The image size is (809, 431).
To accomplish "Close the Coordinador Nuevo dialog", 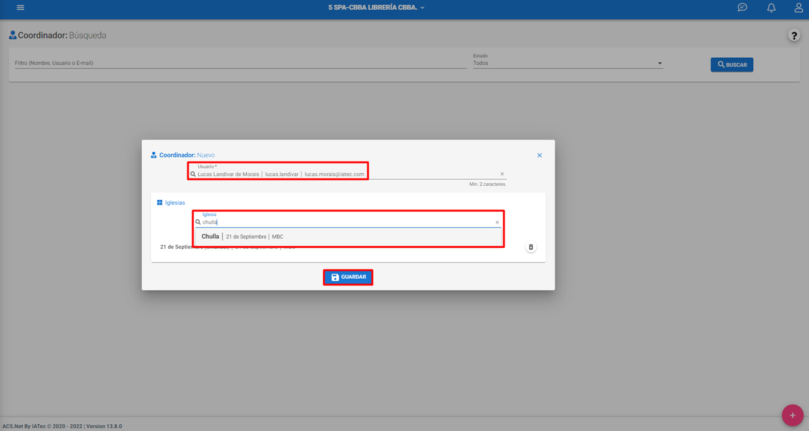I will click(540, 155).
